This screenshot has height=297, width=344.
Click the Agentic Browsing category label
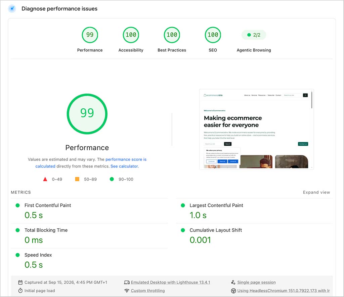254,50
